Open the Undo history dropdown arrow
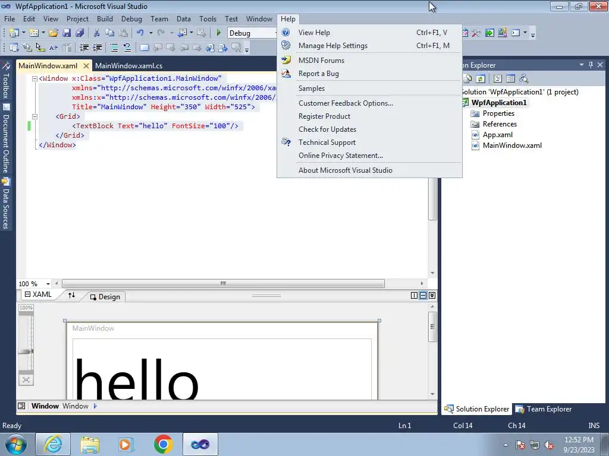Image resolution: width=609 pixels, height=456 pixels. click(x=150, y=33)
